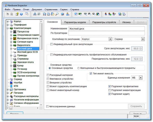
Task: Click the Материнская плата icon in tree
Action: 15,38
